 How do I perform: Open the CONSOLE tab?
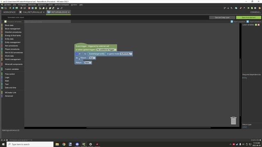[255, 12]
